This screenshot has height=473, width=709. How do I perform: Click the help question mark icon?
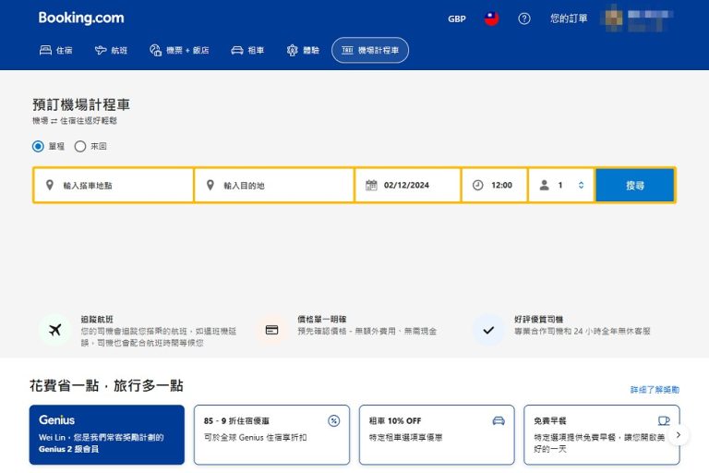(524, 18)
